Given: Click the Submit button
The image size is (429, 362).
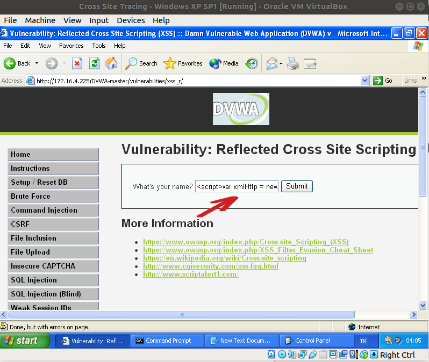Looking at the screenshot, I should click(297, 186).
